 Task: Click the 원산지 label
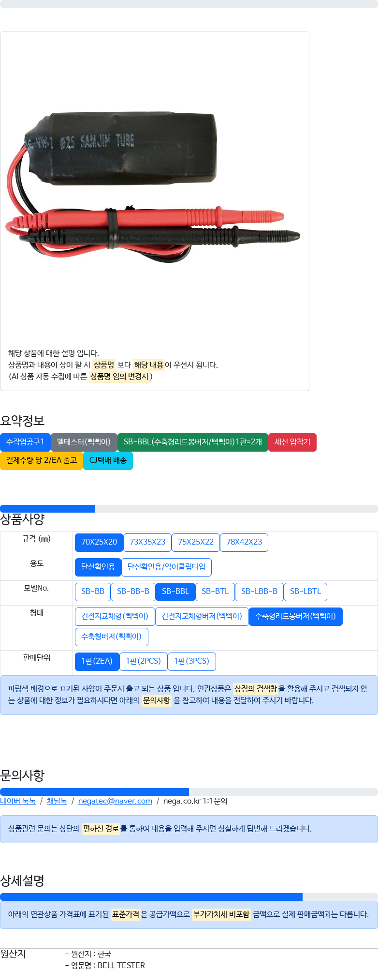(x=13, y=954)
